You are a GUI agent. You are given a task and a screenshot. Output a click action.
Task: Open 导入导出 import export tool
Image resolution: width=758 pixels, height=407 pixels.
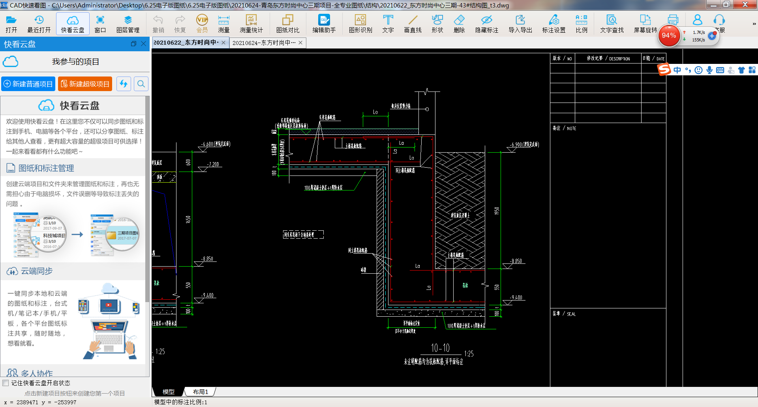pos(520,24)
